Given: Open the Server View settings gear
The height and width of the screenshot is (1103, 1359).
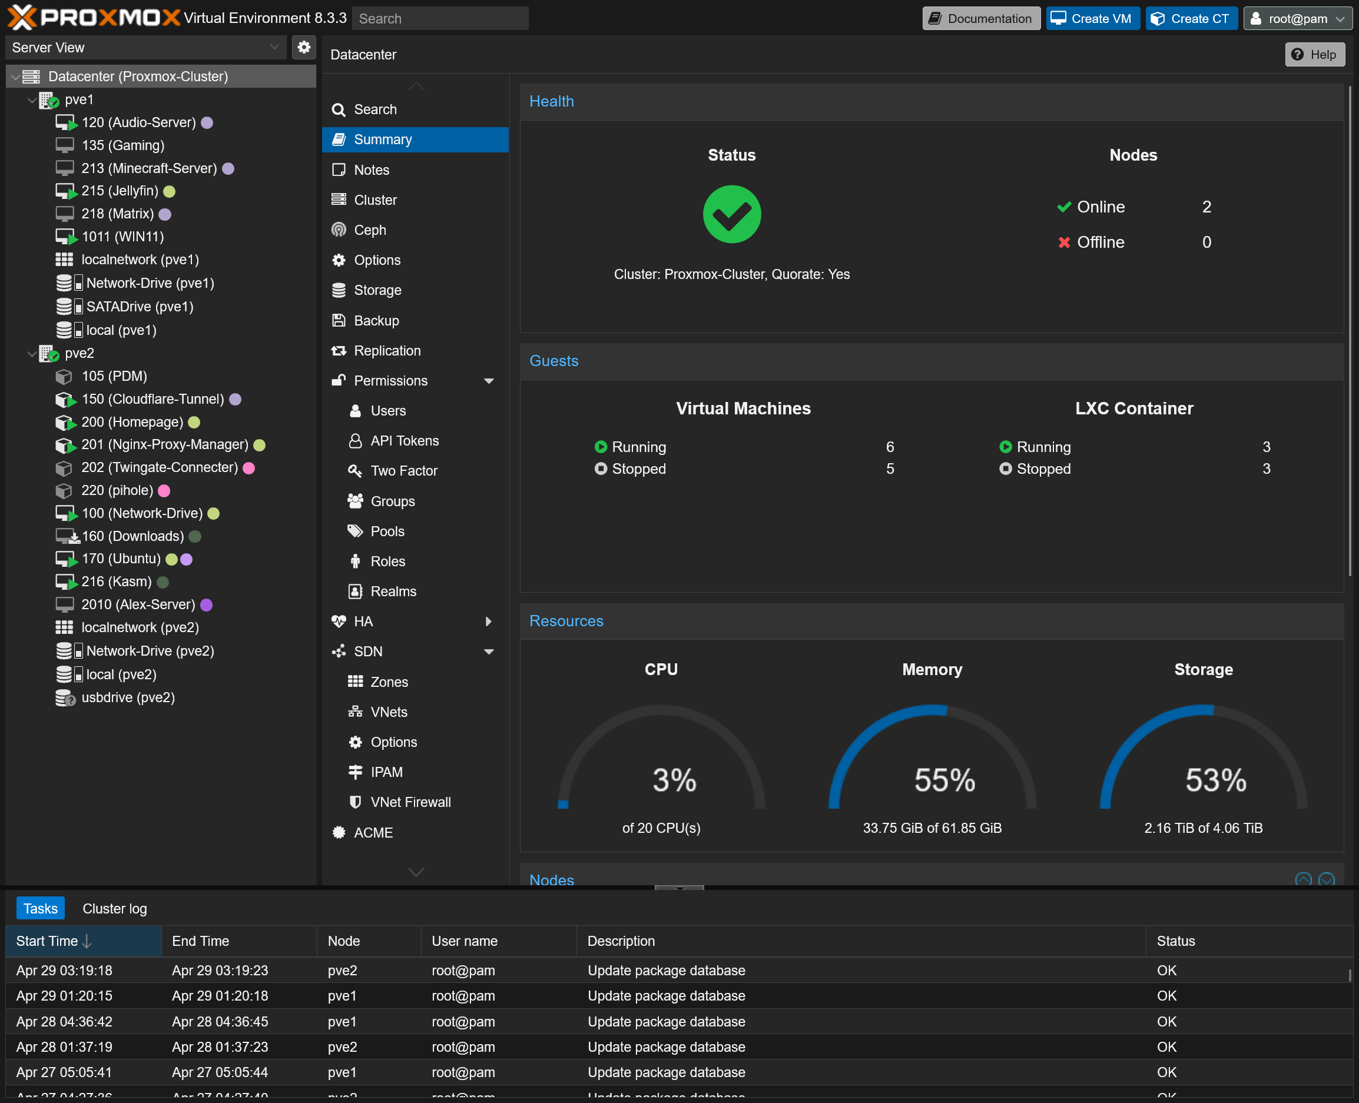Looking at the screenshot, I should (304, 47).
